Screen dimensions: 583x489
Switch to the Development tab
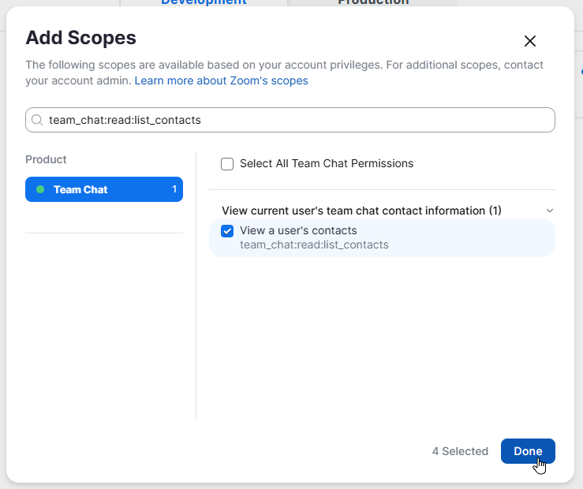204,2
